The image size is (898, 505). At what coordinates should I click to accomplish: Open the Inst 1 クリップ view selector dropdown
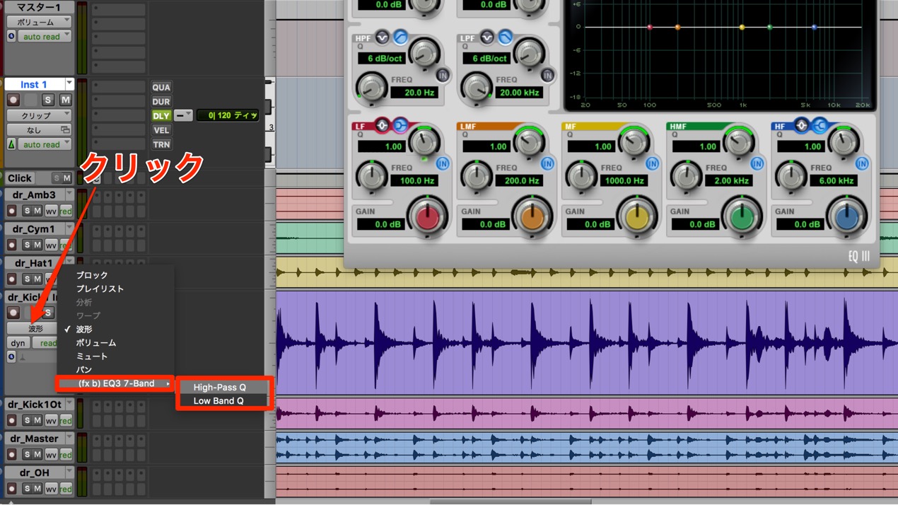[x=39, y=115]
